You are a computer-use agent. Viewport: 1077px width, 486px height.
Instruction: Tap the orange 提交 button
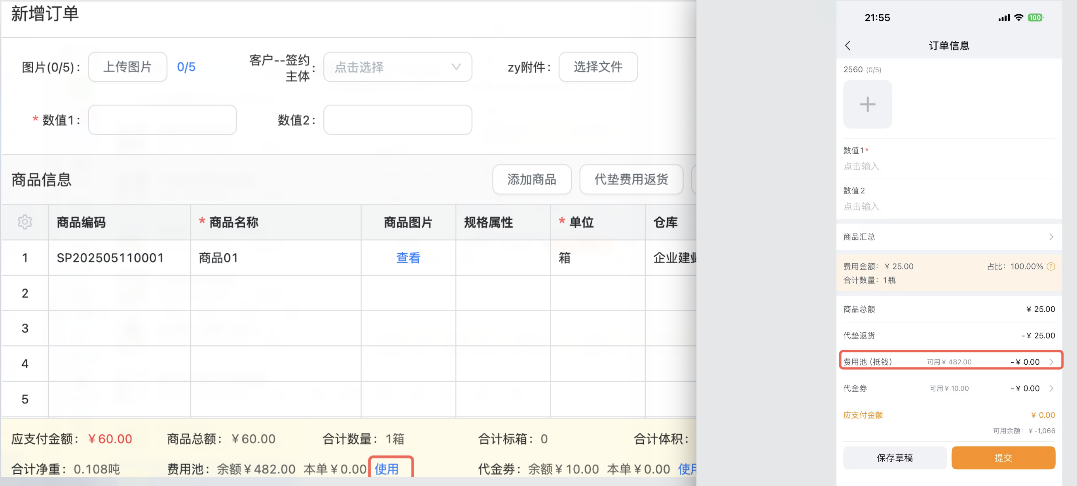click(x=1003, y=458)
